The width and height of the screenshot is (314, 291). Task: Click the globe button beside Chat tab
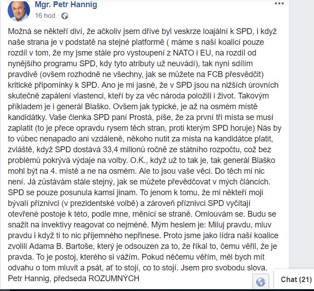click(x=261, y=282)
